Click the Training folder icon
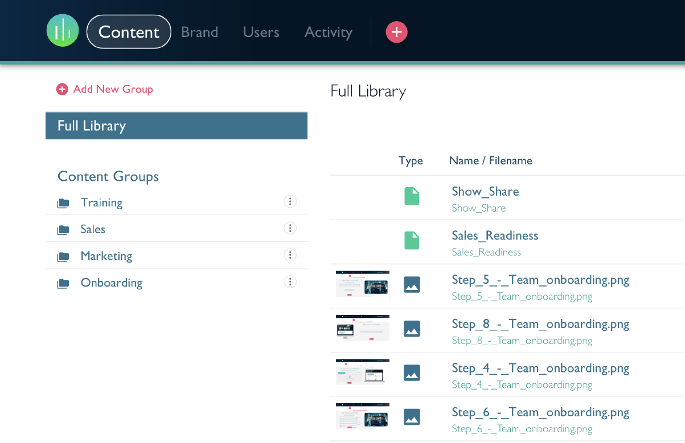 (x=63, y=203)
